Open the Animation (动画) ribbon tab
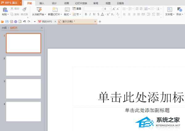The image size is (185, 131). [x=67, y=3]
